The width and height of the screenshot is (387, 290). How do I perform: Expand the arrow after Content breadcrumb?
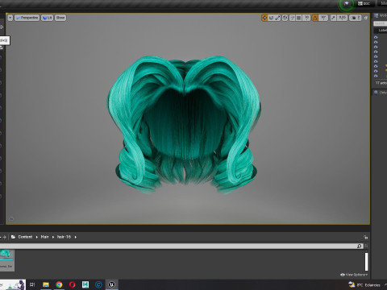coord(37,237)
